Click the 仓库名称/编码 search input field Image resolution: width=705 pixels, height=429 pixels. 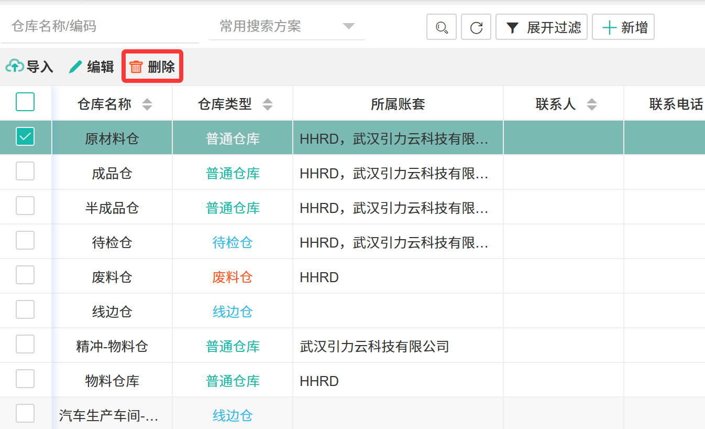100,26
